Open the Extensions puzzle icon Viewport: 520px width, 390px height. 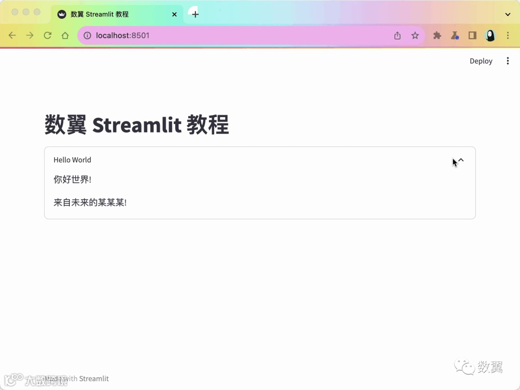click(437, 36)
